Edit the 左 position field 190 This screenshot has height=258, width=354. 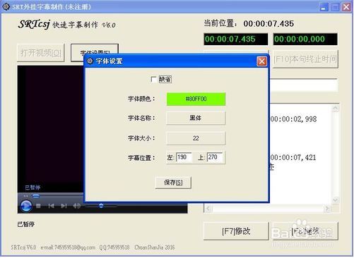pyautogui.click(x=184, y=157)
